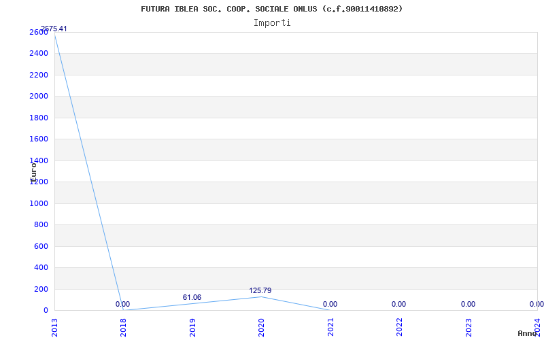The image size is (544, 340).
Task: Click the line peak point at 2020
Action: (x=261, y=296)
